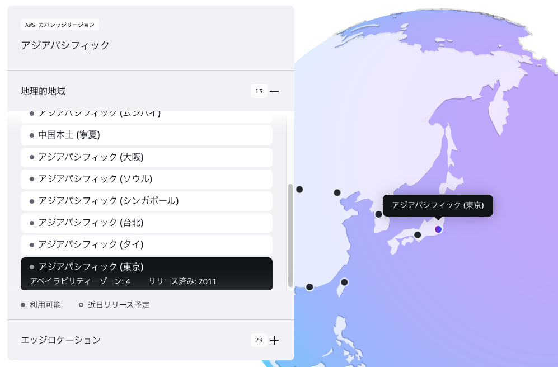This screenshot has width=558, height=367.
Task: Click the highlighted Tokyo marker on the map
Action: click(438, 229)
